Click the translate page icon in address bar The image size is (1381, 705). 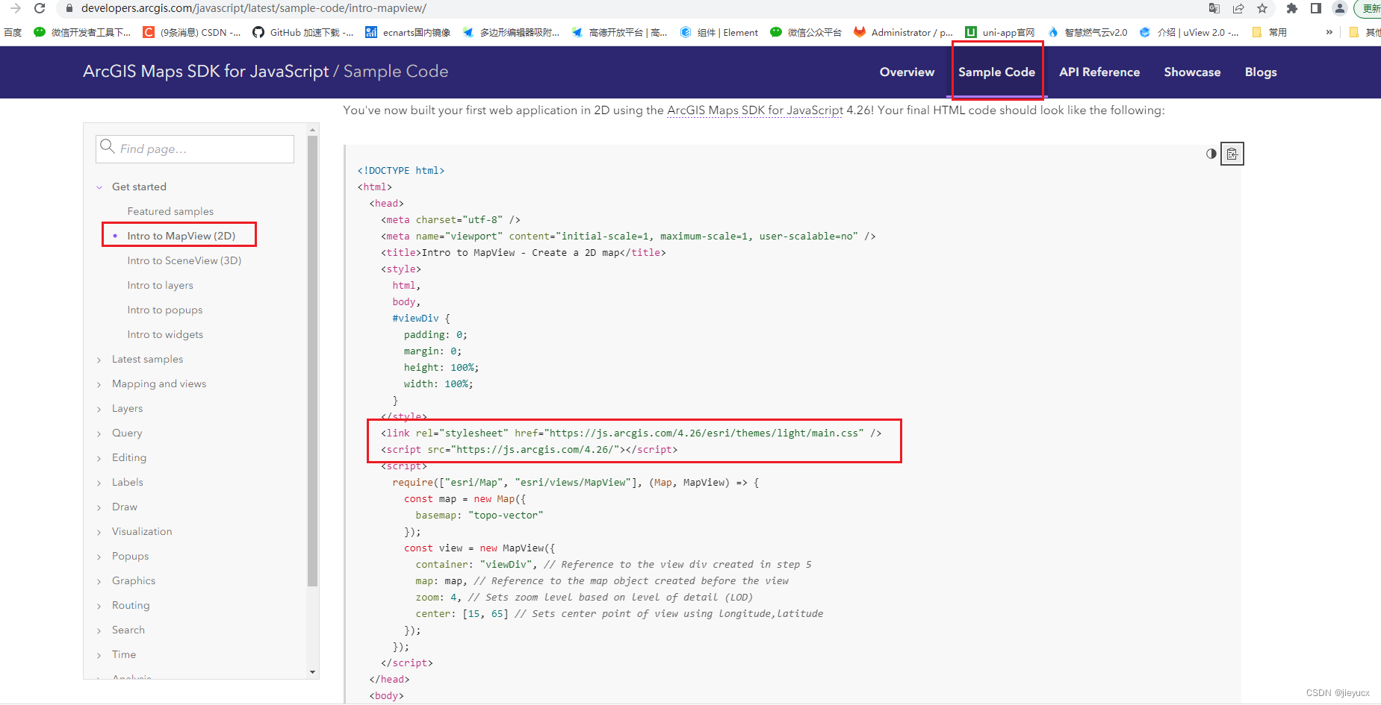coord(1214,8)
